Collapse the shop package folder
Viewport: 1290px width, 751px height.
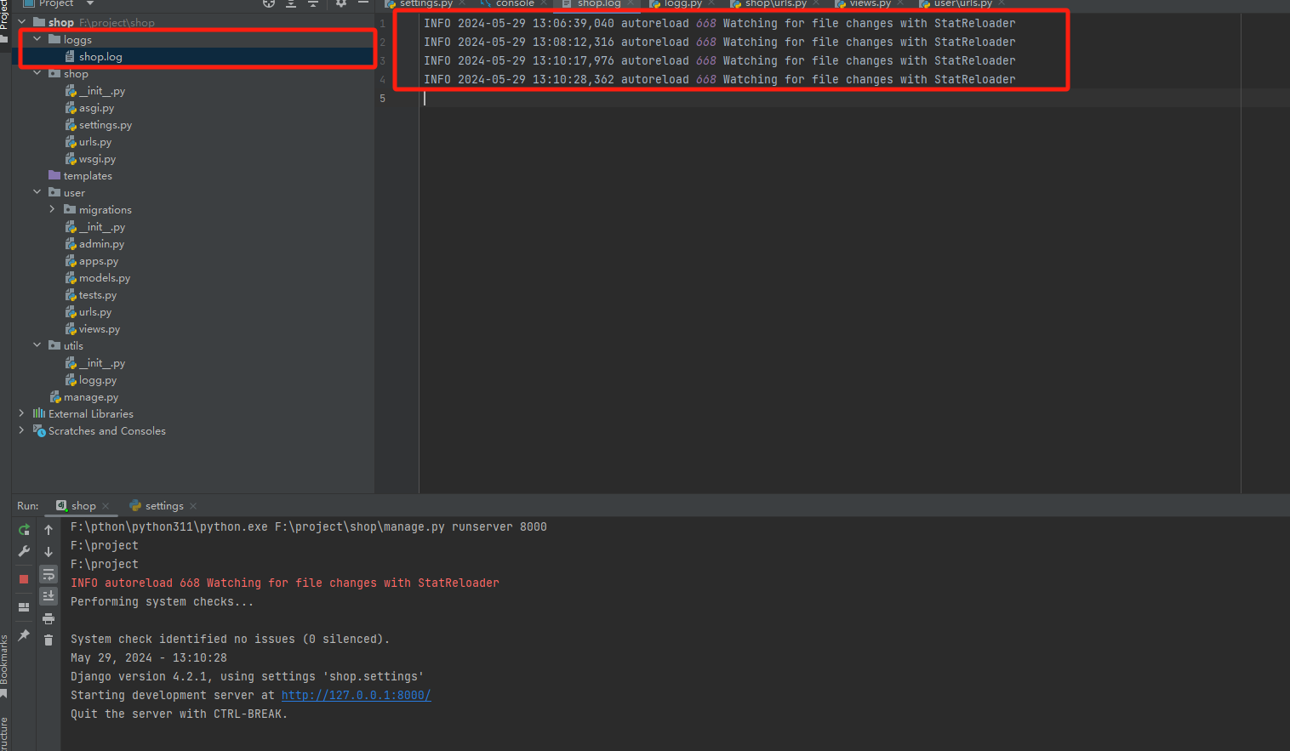tap(37, 73)
